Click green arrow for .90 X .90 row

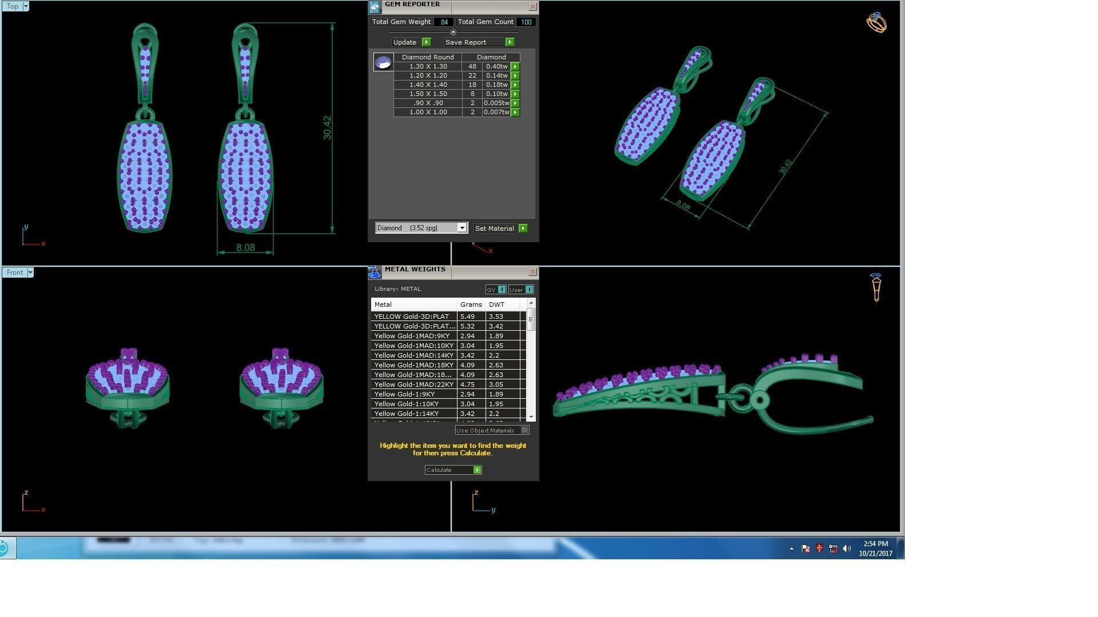[515, 103]
